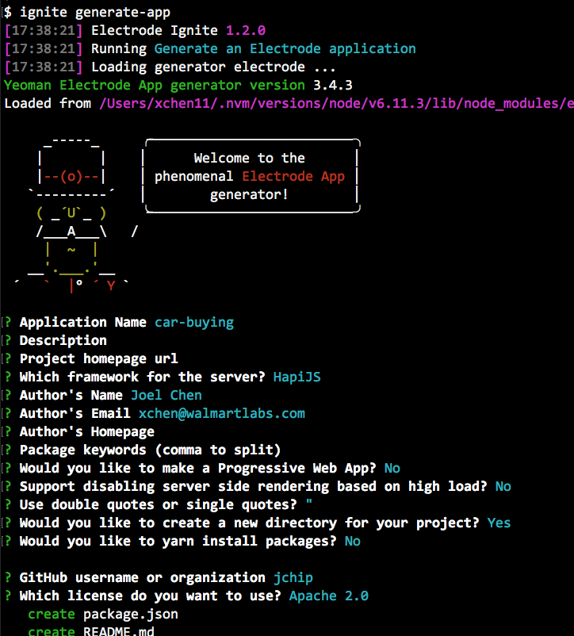The image size is (574, 636).
Task: Click the 'Description' prompt line
Action: click(63, 340)
